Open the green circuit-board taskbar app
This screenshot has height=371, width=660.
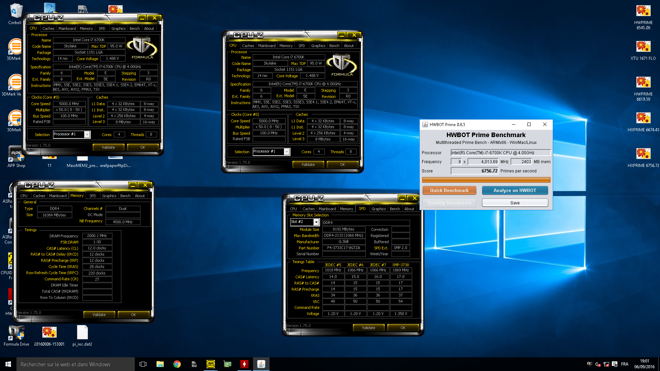[x=227, y=364]
